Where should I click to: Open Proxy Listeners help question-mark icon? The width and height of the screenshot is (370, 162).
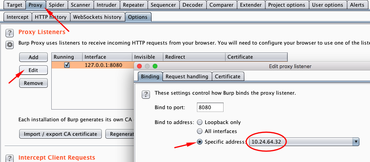coord(9,33)
